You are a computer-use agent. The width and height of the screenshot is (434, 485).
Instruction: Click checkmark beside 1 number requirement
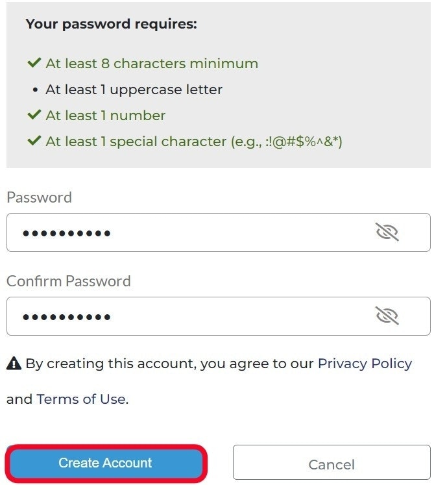click(34, 115)
